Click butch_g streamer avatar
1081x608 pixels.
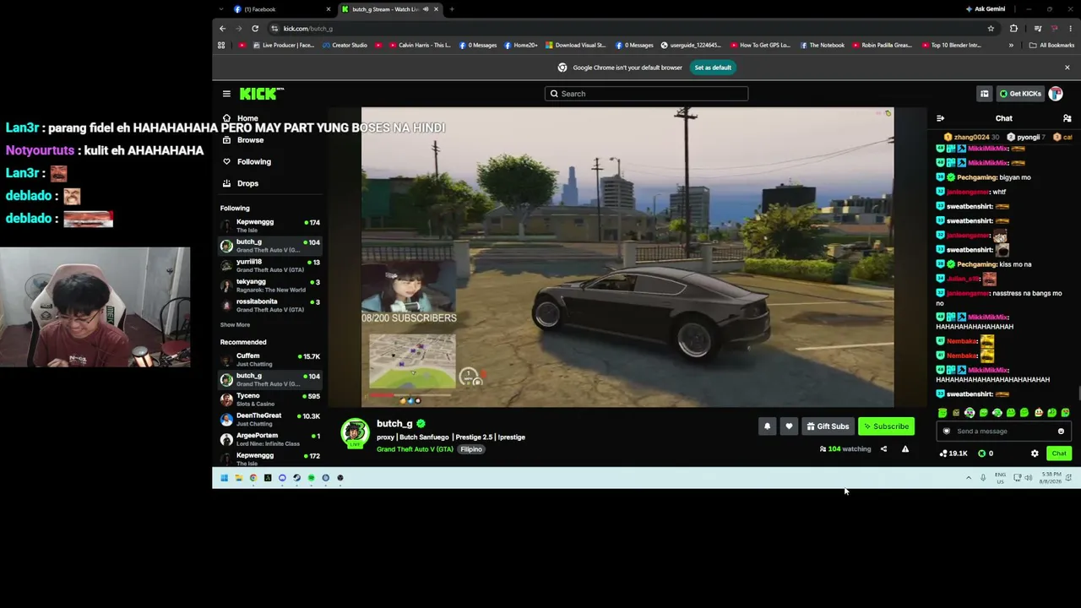coord(356,433)
